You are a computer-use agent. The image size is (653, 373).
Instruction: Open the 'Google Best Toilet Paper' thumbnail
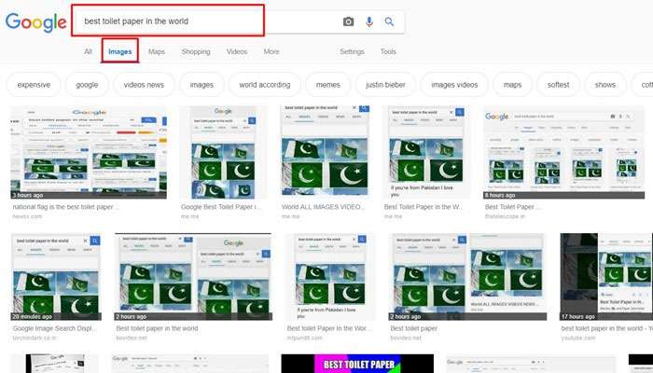tap(223, 152)
